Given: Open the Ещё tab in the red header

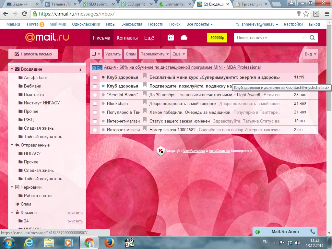Looking at the screenshot, I should click(x=149, y=38).
